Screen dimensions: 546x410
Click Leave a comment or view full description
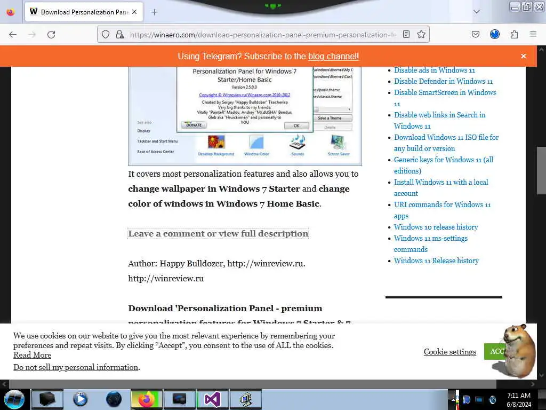218,234
